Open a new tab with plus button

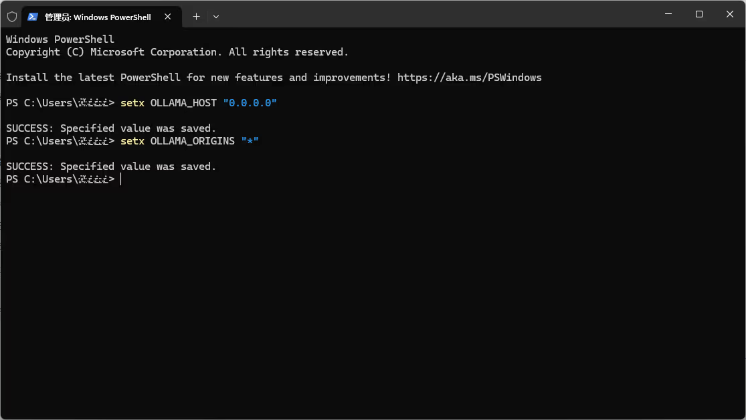[196, 17]
